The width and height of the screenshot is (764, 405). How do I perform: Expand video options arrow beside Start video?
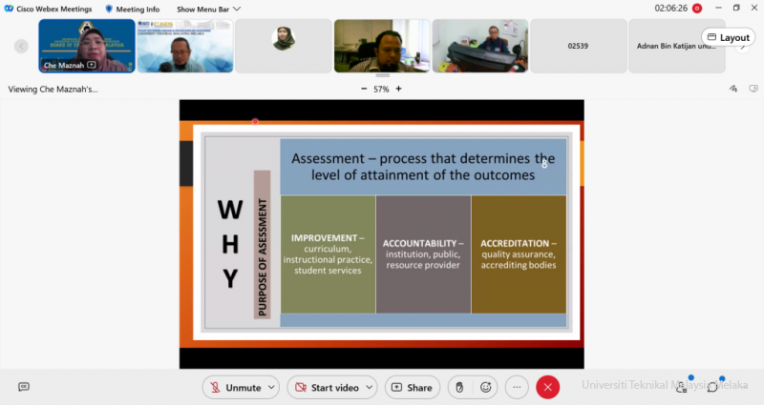370,388
